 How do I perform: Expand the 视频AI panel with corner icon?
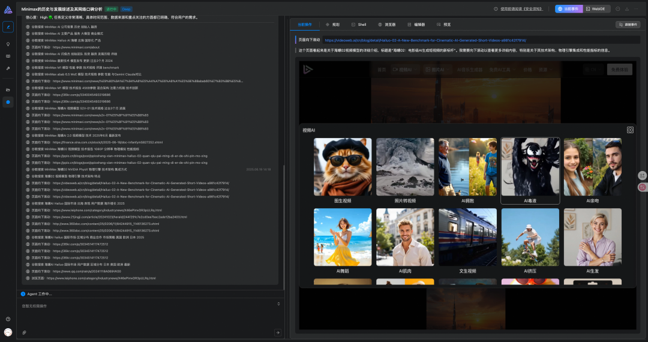coord(630,130)
